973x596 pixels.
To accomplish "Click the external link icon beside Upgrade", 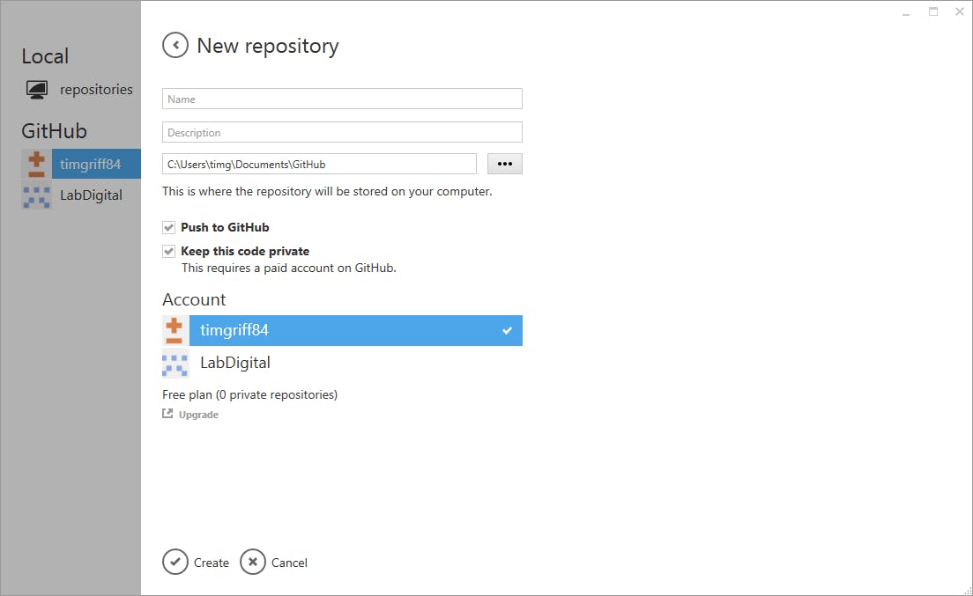I will coord(167,413).
